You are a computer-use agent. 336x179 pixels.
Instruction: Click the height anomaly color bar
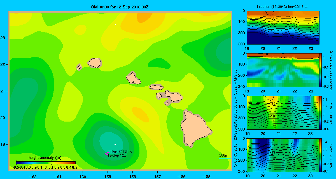(x=46, y=162)
